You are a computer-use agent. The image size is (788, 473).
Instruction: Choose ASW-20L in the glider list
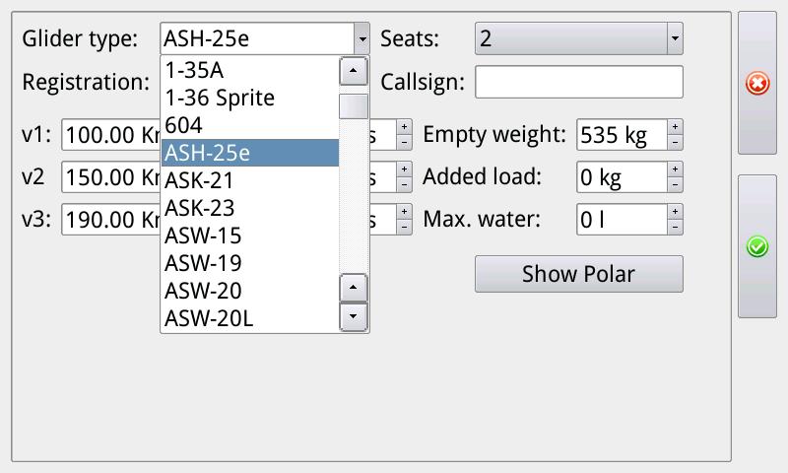point(250,318)
